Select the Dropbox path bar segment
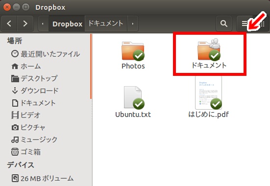270x186 pixels. 67,24
